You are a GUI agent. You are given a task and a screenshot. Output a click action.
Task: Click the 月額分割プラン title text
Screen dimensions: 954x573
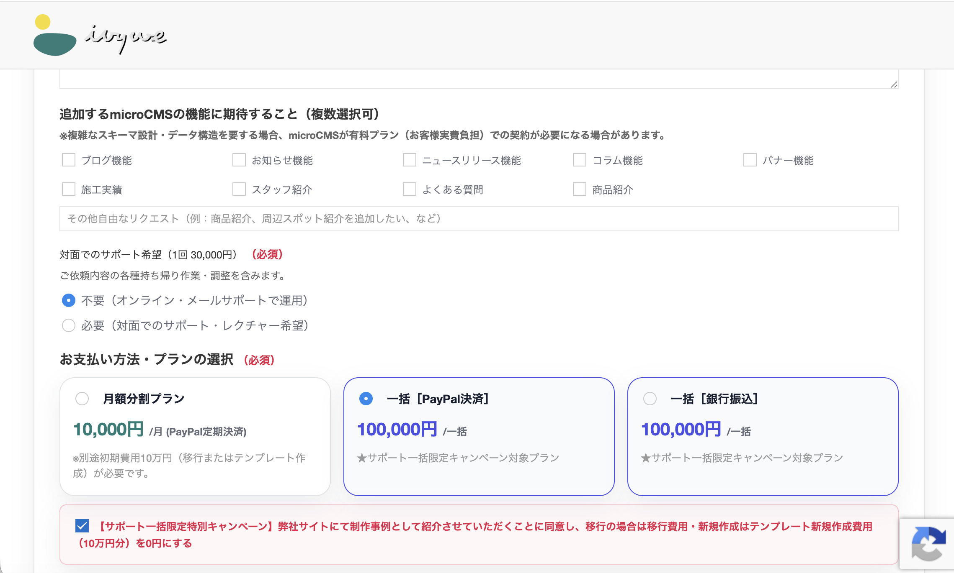pyautogui.click(x=144, y=399)
